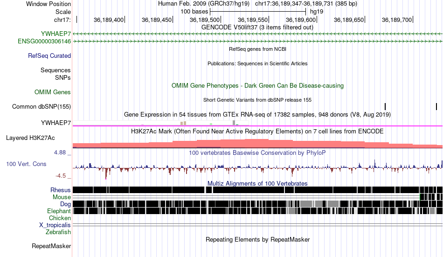Image resolution: width=443 pixels, height=257 pixels.
Task: Click the Elephant alignment bar
Action: (x=257, y=211)
